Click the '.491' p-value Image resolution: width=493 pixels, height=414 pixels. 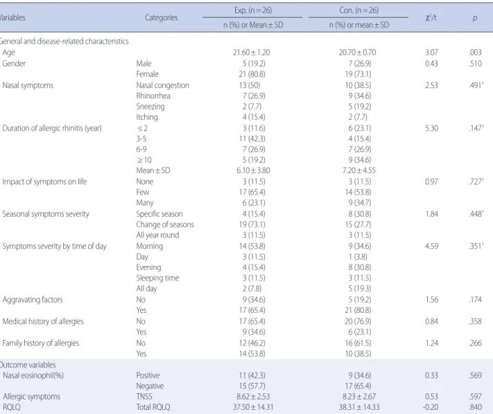[476, 85]
